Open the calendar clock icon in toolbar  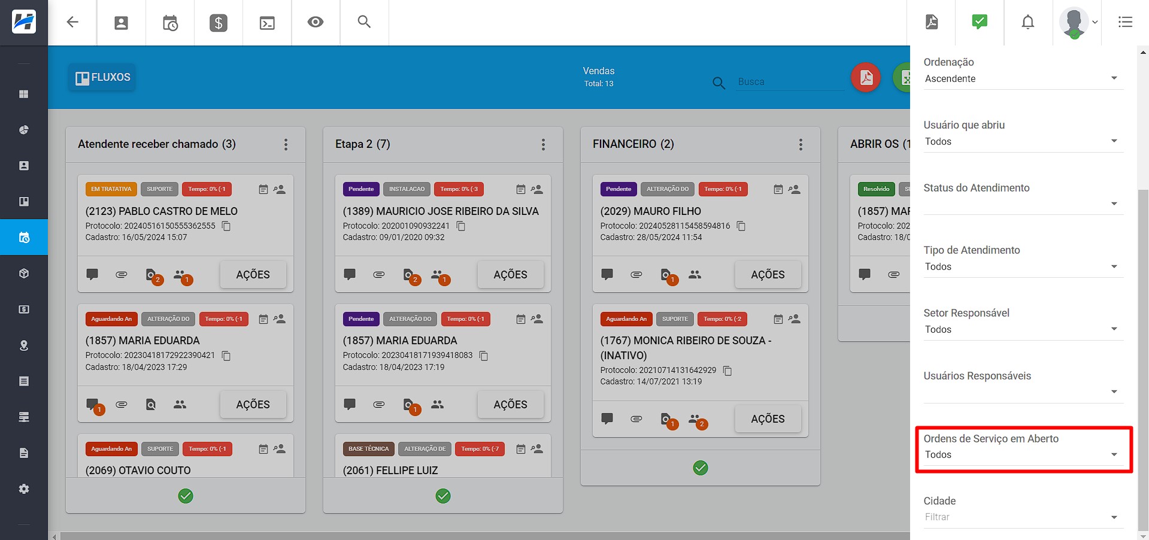pos(170,23)
